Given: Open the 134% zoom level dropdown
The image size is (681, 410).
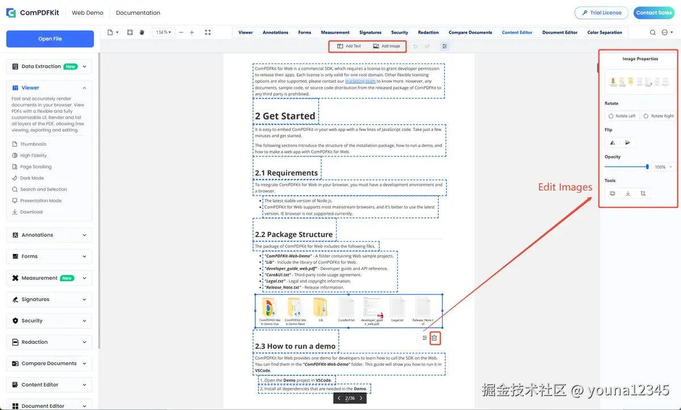Looking at the screenshot, I should click(x=163, y=32).
